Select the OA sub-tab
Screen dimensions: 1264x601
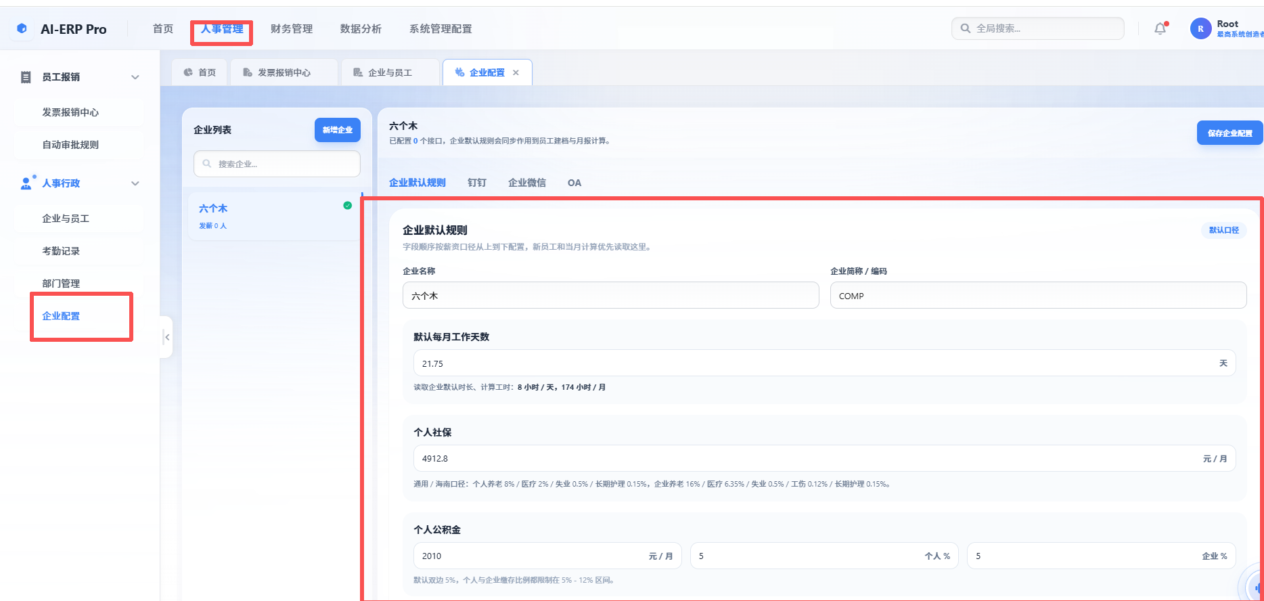coord(574,183)
